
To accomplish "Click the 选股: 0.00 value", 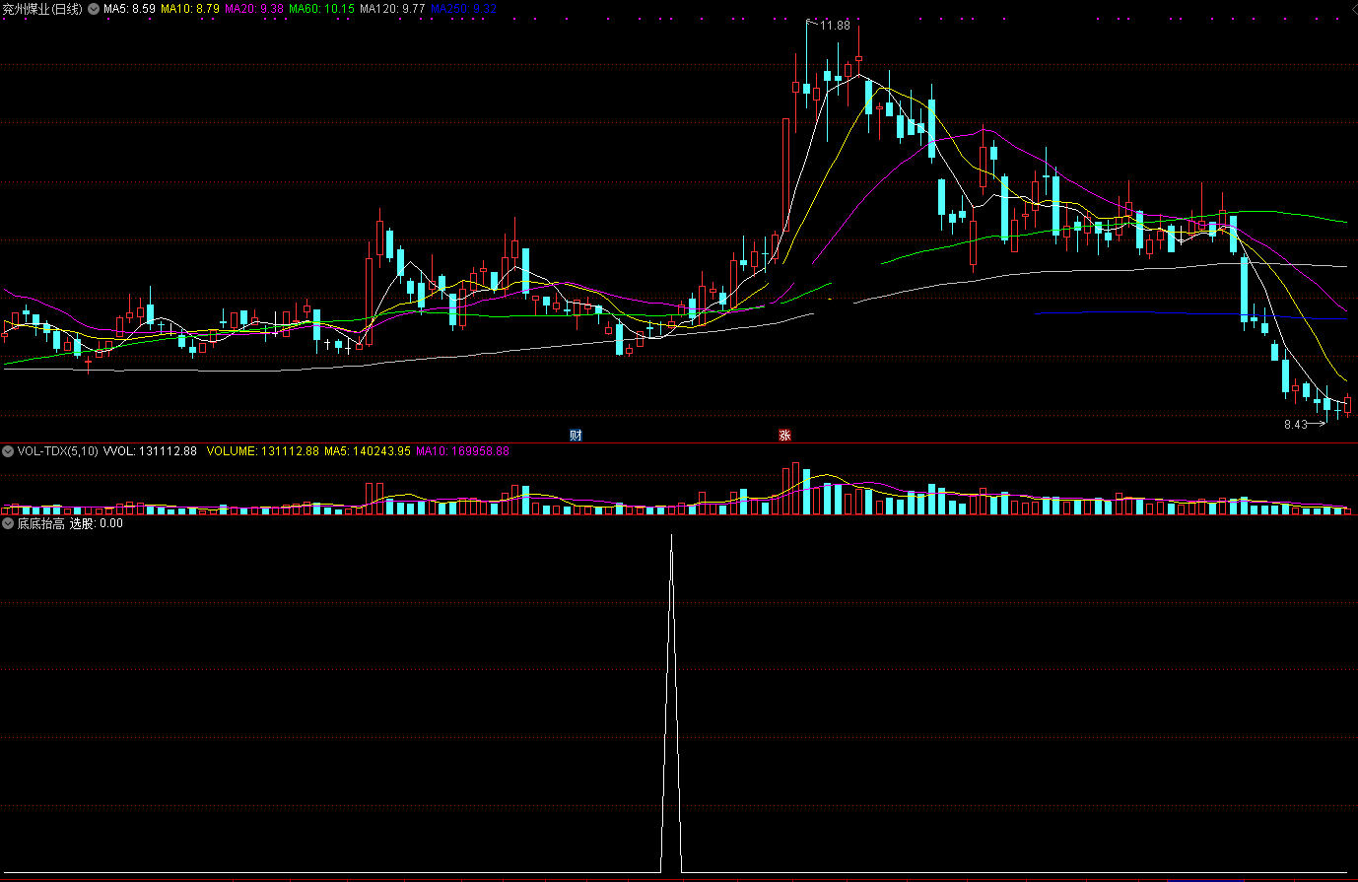I will click(x=97, y=523).
